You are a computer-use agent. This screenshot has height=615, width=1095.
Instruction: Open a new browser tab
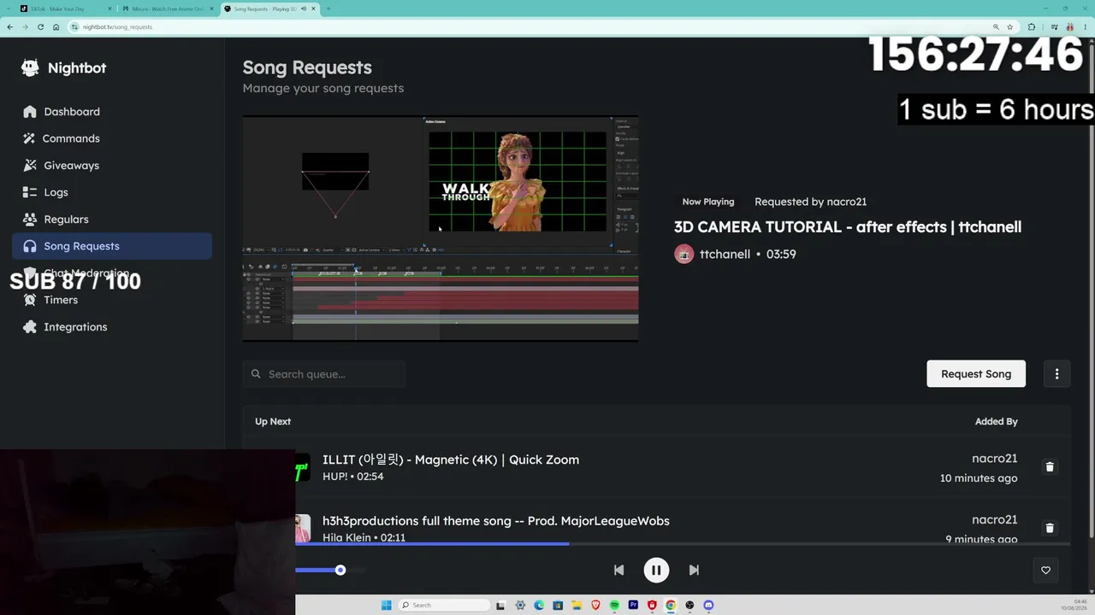point(328,9)
